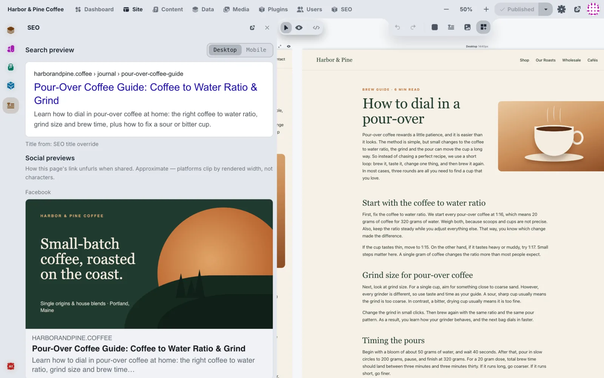604x378 pixels.
Task: Open the green lock icon in the left sidebar
Action: (x=11, y=67)
